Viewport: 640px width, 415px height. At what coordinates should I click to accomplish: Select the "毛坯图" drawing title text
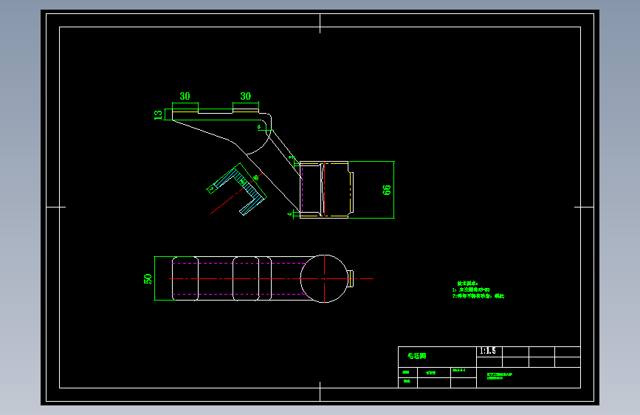[x=417, y=356]
